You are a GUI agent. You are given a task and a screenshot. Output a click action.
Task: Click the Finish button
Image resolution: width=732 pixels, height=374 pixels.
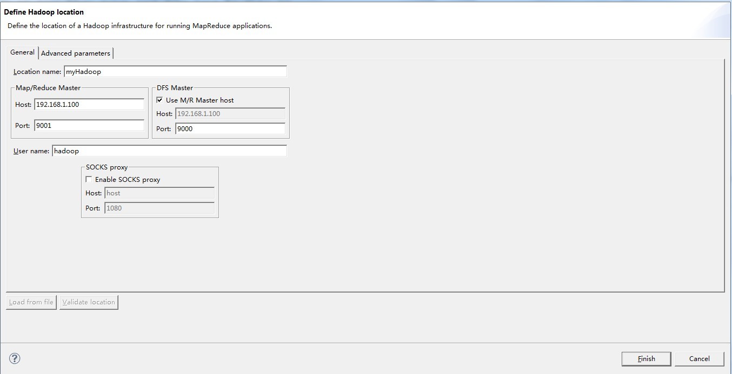pos(646,359)
